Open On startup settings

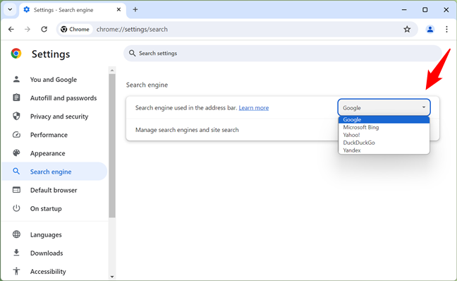tap(54, 208)
